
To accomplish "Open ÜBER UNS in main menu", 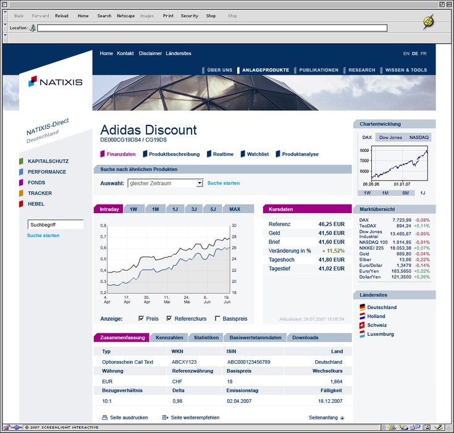I will [x=219, y=70].
